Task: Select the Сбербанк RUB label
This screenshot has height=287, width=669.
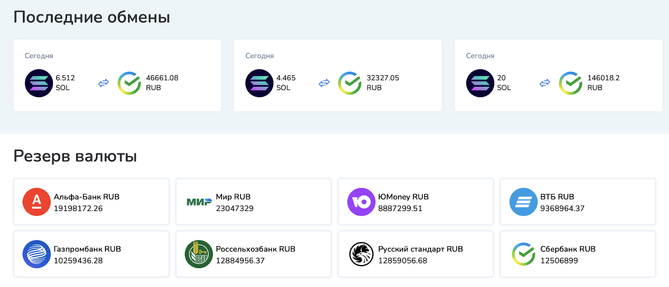Action: [568, 249]
